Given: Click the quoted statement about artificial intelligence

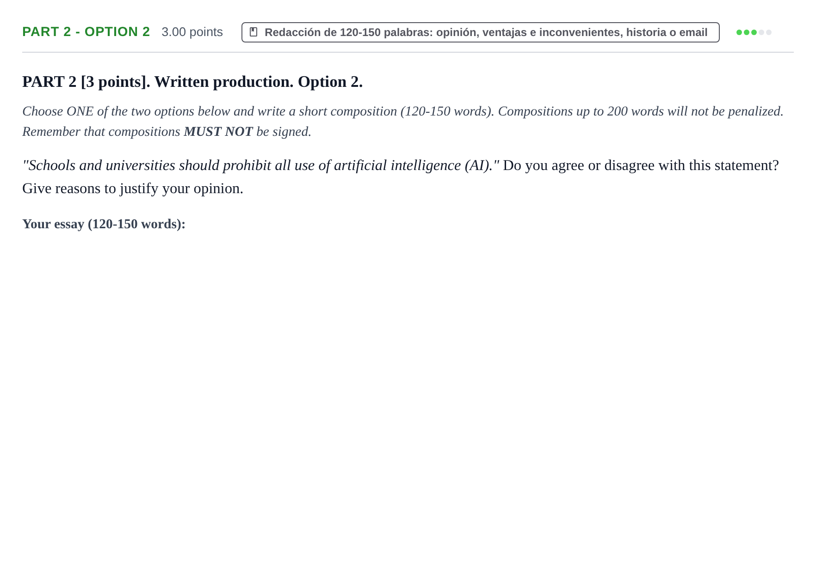Looking at the screenshot, I should [x=261, y=165].
